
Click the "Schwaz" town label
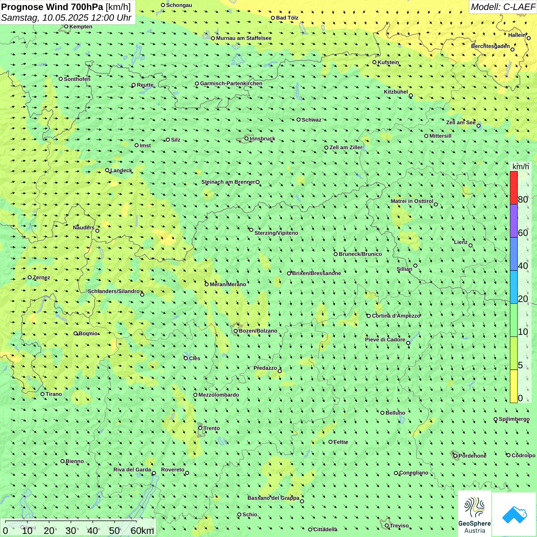pos(311,120)
